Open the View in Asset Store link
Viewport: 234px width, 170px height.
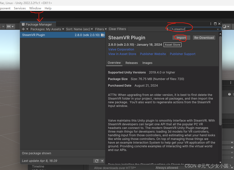coord(122,54)
